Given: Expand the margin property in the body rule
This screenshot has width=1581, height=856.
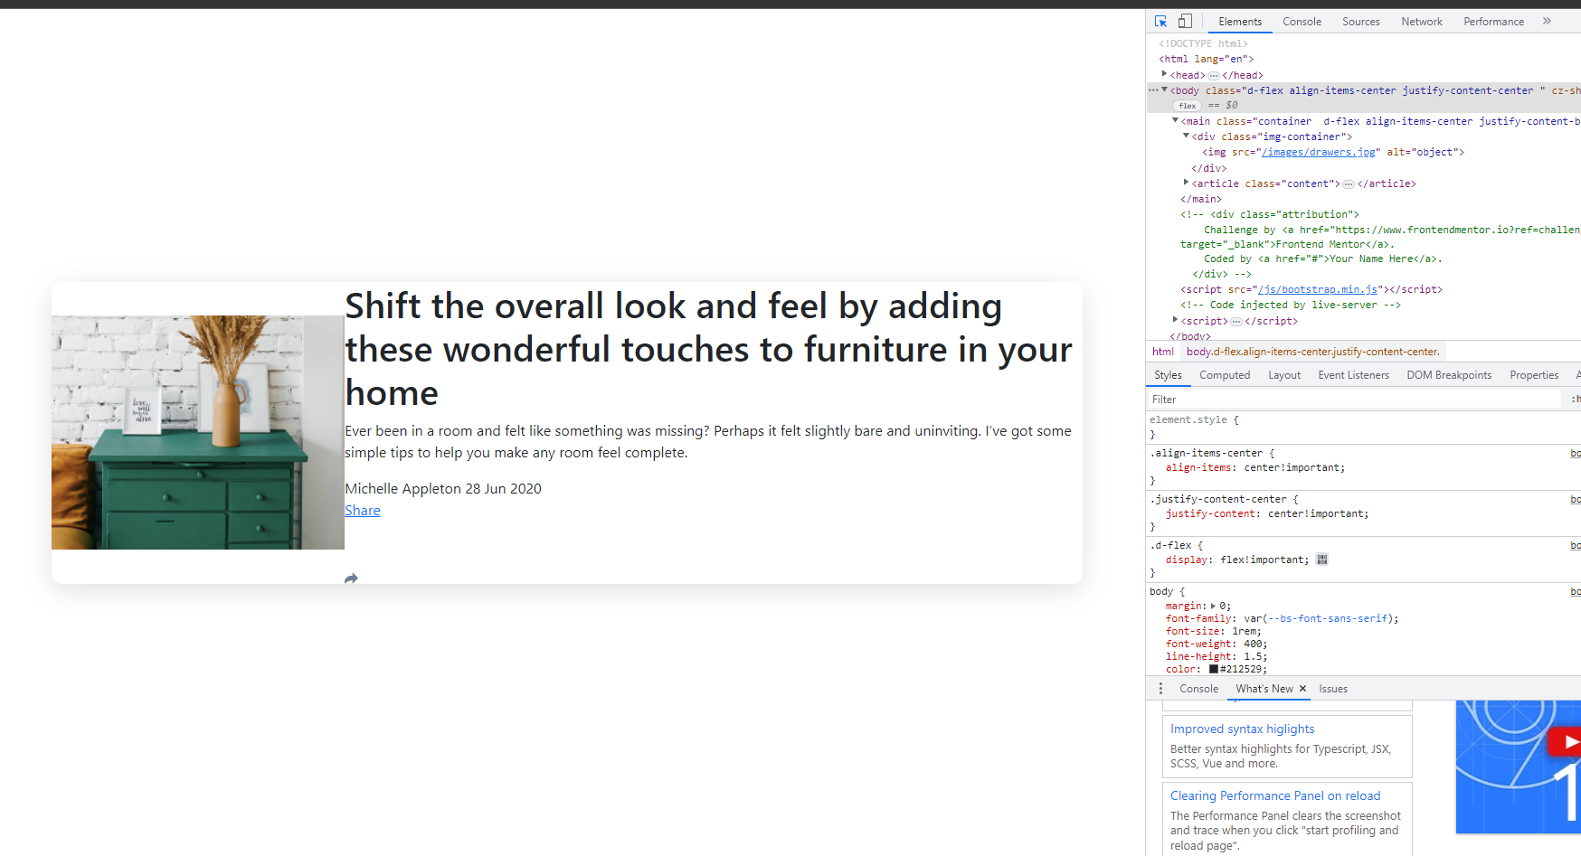Looking at the screenshot, I should point(1213,606).
